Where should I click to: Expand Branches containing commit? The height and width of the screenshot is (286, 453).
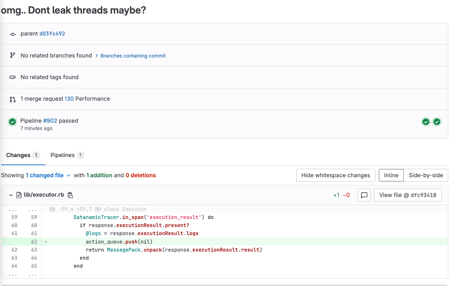(x=133, y=56)
